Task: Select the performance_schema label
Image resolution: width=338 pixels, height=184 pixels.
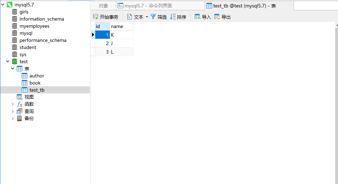Action: tap(43, 40)
